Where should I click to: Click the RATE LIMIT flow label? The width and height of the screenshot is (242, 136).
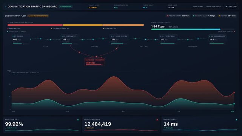coord(143,46)
